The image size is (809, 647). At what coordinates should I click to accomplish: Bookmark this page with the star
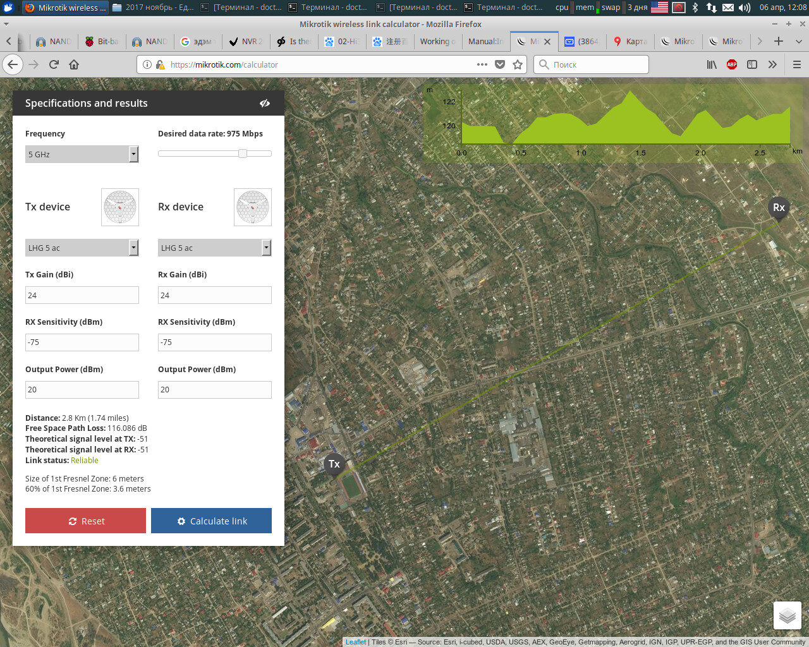click(518, 64)
